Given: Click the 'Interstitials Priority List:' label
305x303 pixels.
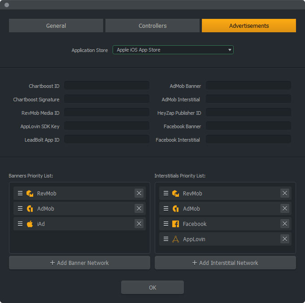Looking at the screenshot, I should tap(180, 176).
